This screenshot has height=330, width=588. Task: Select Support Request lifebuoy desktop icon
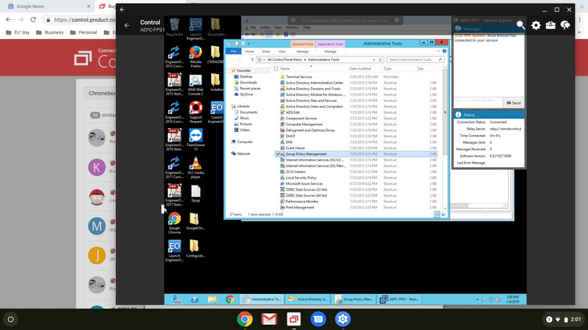click(x=196, y=112)
